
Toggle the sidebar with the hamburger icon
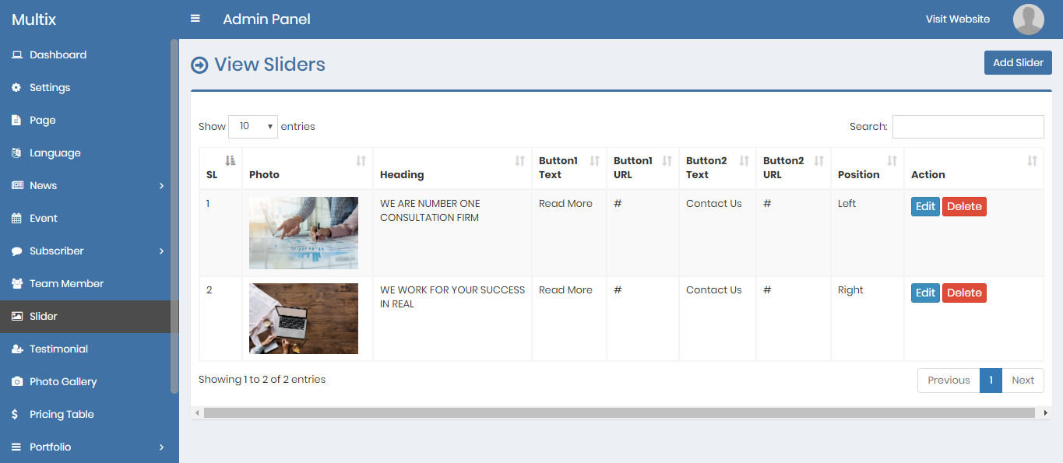(195, 19)
